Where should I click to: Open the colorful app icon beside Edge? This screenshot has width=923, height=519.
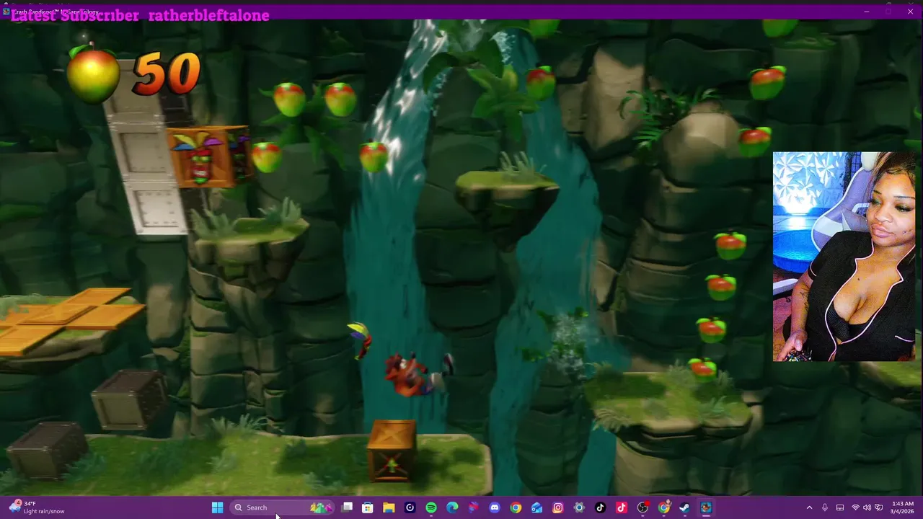coord(474,507)
